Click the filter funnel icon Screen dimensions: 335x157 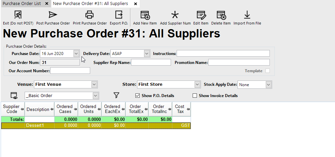point(116,95)
